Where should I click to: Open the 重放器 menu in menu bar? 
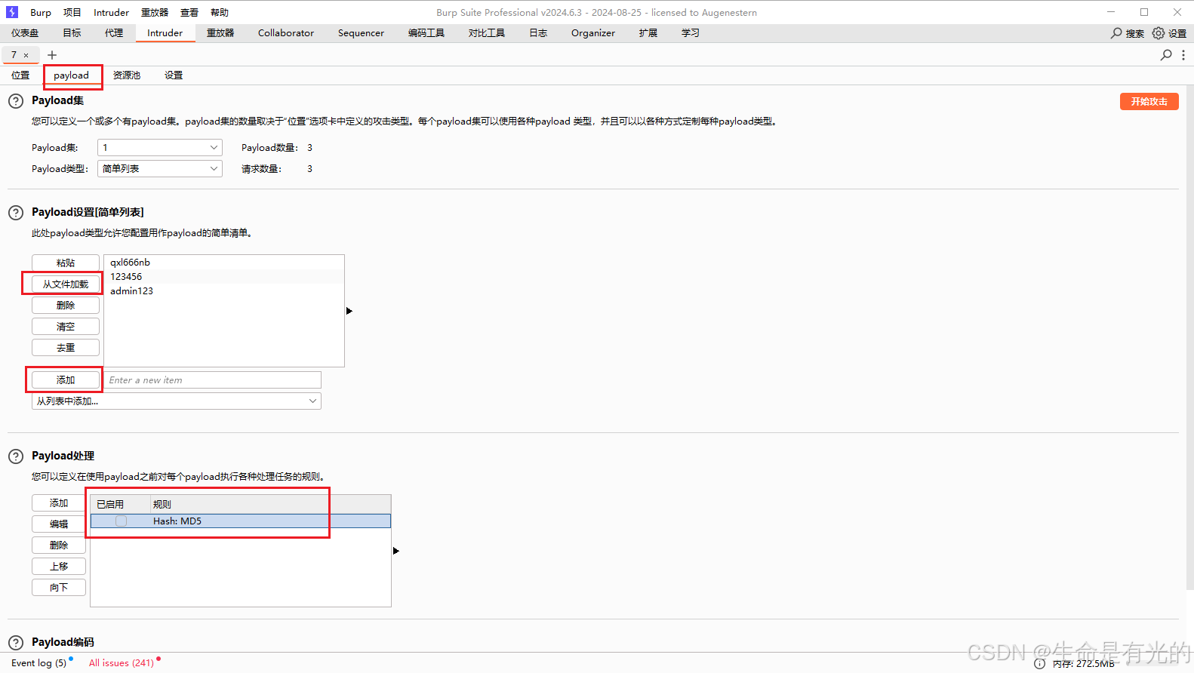155,13
